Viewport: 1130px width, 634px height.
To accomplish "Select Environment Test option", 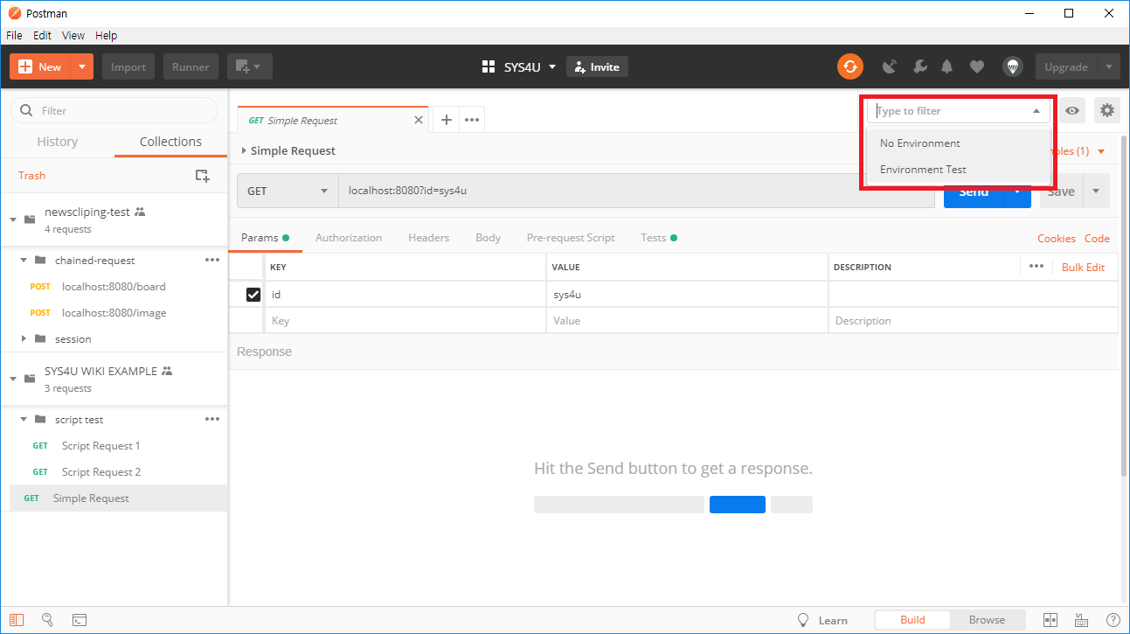I will tap(959, 170).
